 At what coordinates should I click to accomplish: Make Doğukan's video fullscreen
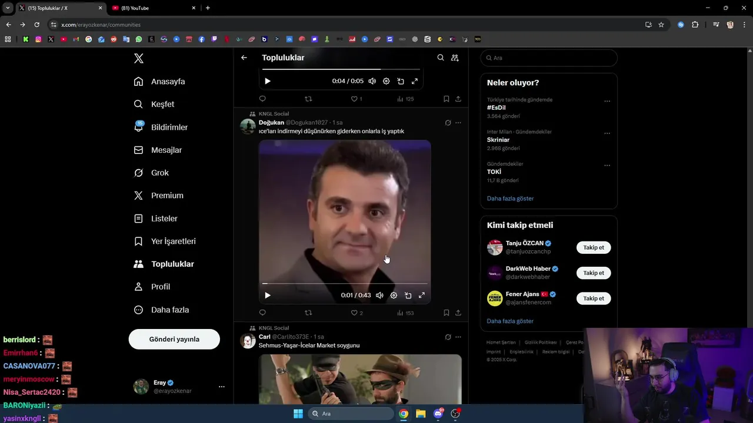(422, 296)
